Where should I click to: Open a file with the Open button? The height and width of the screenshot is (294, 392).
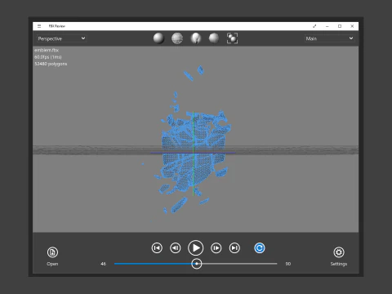click(52, 256)
